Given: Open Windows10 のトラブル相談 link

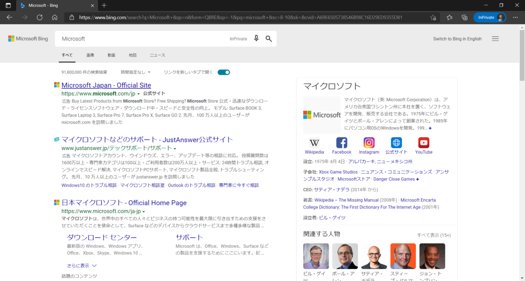Looking at the screenshot, I should tap(89, 185).
